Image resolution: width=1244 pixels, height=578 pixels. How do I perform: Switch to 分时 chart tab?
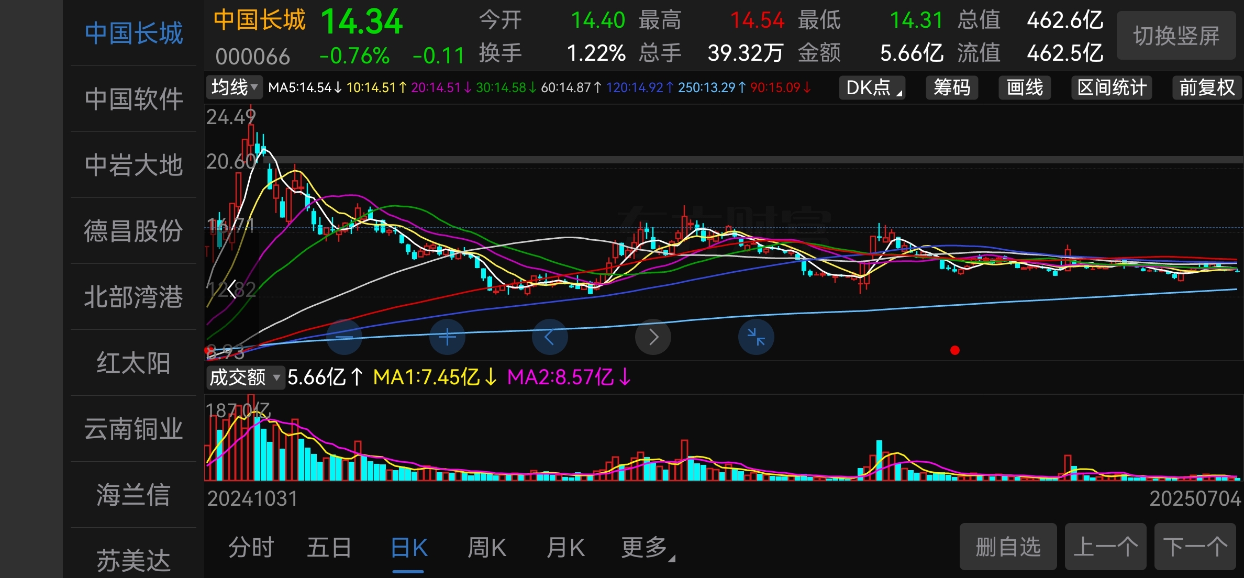(x=251, y=548)
